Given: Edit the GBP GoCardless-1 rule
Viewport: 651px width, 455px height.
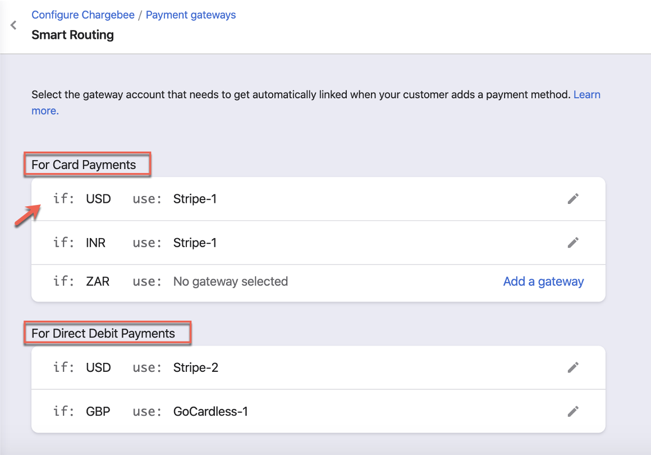Looking at the screenshot, I should click(x=572, y=412).
